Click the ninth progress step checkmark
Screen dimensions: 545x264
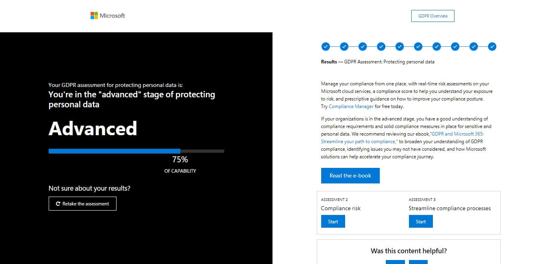click(474, 47)
